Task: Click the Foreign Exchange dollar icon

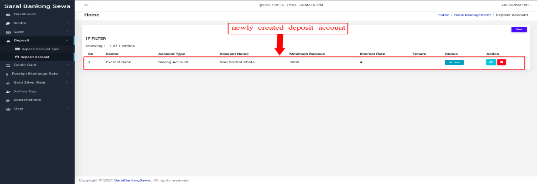Action: click(x=7, y=74)
